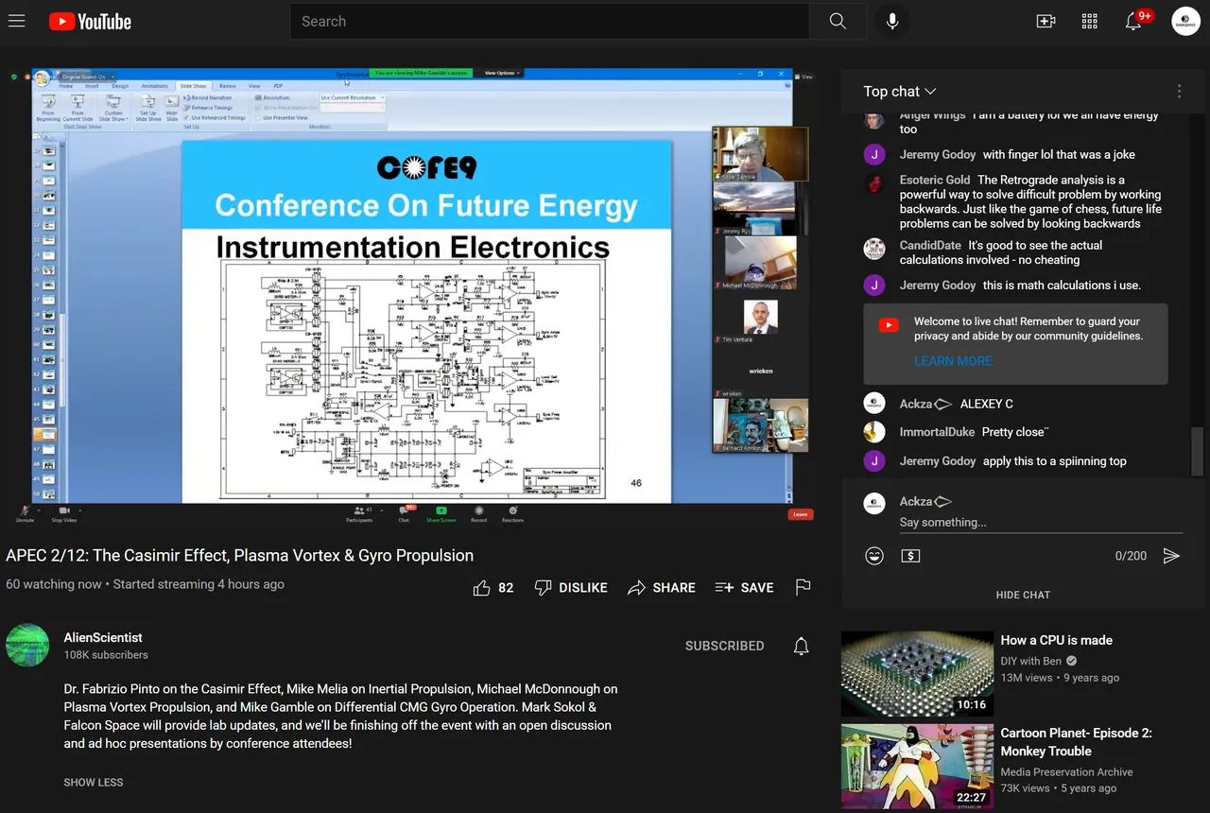Click the search magnifier button
Screen dimensions: 1210x813
point(838,21)
